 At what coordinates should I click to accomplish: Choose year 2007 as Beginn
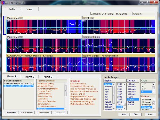(120, 94)
